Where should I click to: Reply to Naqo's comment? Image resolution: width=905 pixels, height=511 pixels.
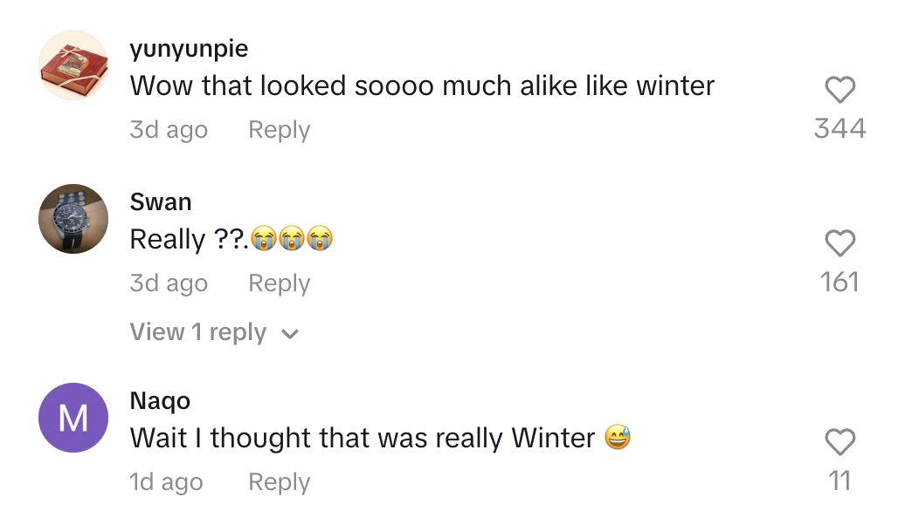pyautogui.click(x=279, y=482)
